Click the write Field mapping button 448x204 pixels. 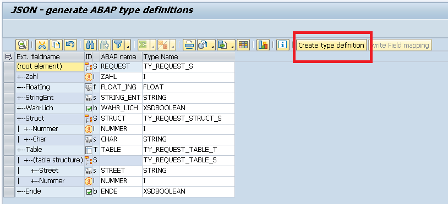[400, 45]
